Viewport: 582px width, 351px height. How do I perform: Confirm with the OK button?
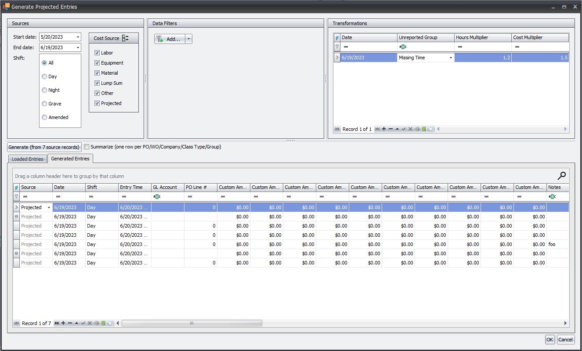pos(550,339)
